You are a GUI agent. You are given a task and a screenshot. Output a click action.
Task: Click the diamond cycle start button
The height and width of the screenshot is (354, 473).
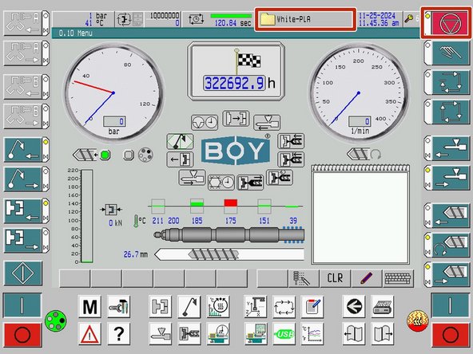tap(23, 273)
